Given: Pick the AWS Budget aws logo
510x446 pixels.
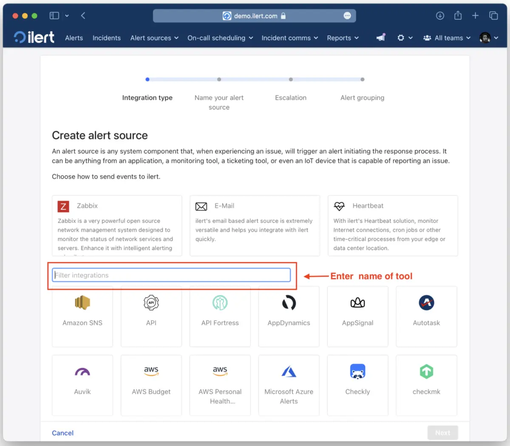Looking at the screenshot, I should (x=151, y=371).
